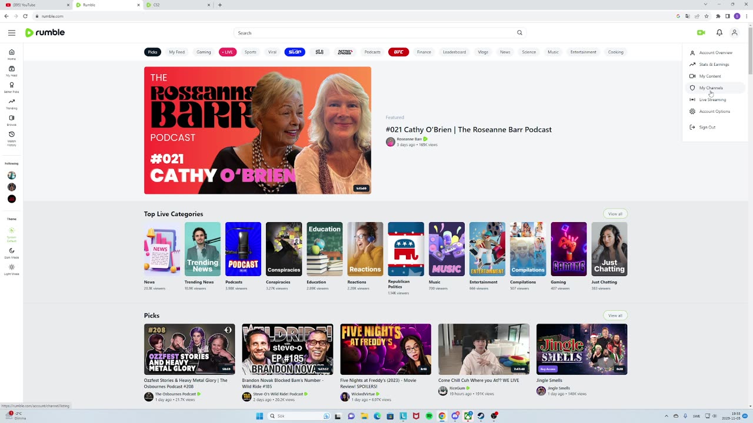
Task: Sign Out from the account menu
Action: [x=715, y=127]
